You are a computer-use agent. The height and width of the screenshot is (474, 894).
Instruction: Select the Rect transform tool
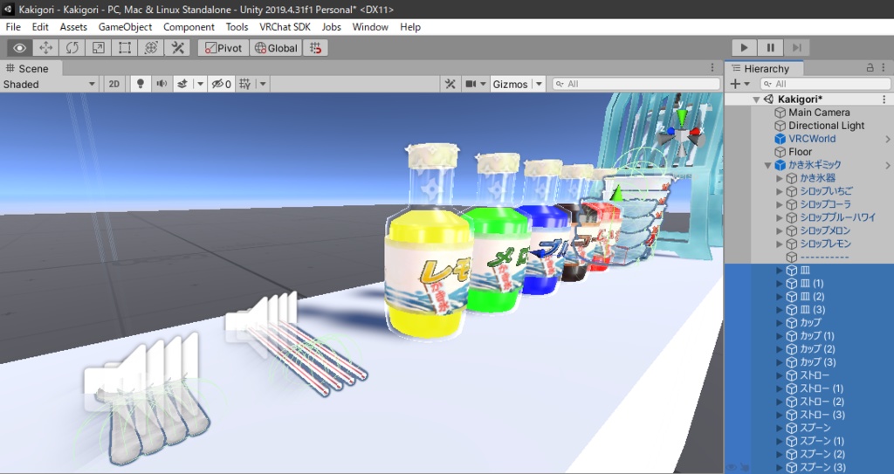click(x=124, y=48)
